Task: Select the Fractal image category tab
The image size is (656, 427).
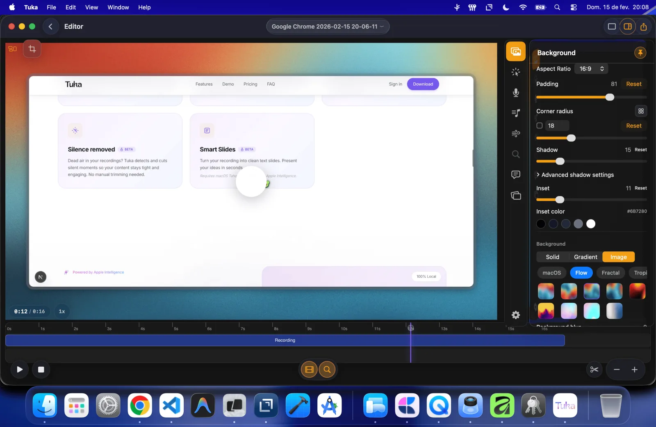Action: pos(610,273)
